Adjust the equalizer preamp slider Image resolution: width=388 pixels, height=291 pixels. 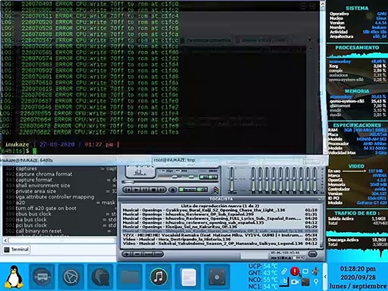click(x=232, y=179)
